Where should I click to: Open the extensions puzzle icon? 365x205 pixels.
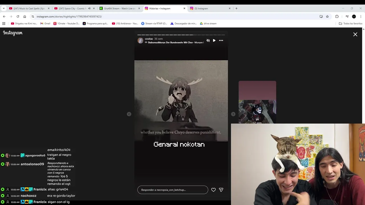337,17
